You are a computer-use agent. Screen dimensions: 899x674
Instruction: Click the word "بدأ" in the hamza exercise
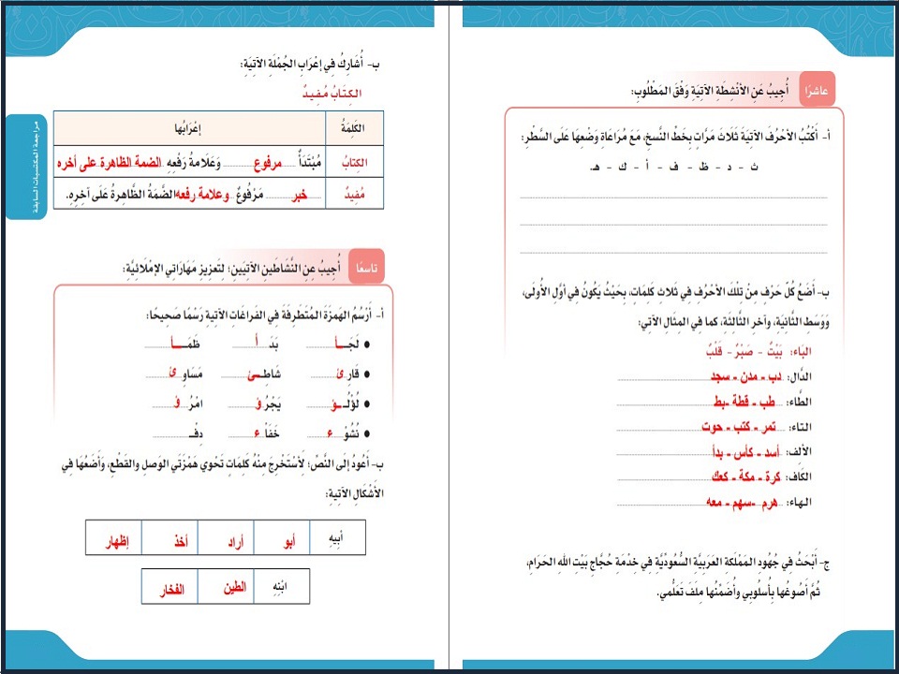pos(267,344)
